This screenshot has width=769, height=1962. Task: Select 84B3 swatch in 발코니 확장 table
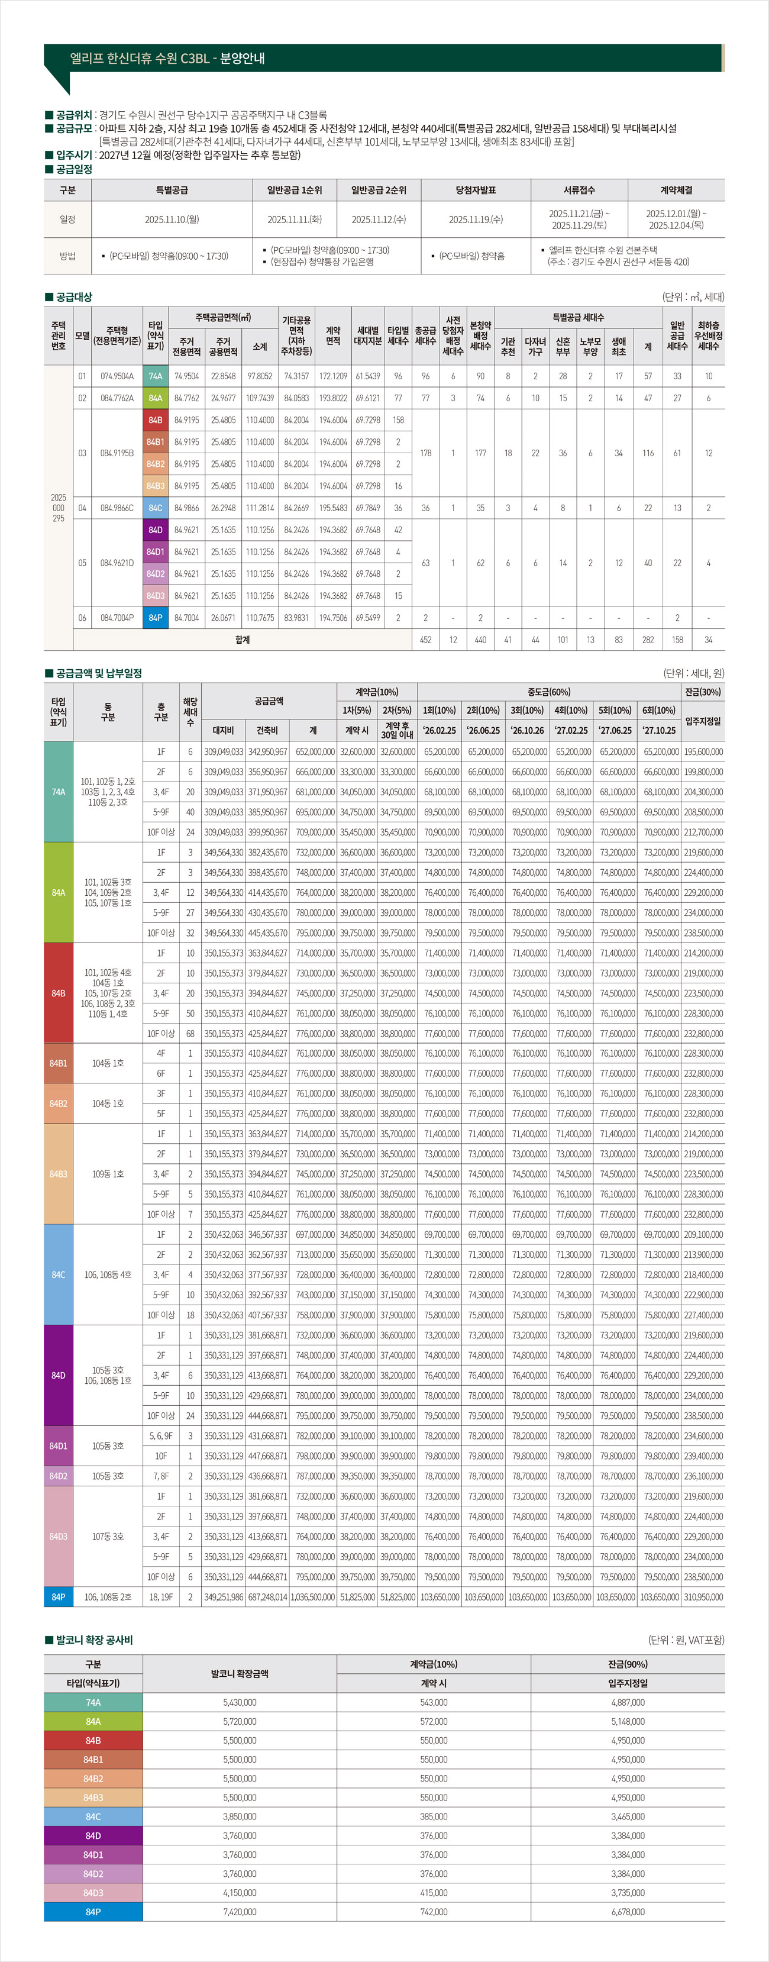tap(93, 1798)
